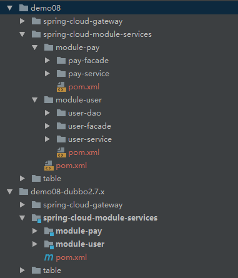Click the module icon of bold spring-cloud-module-services

tap(36, 219)
